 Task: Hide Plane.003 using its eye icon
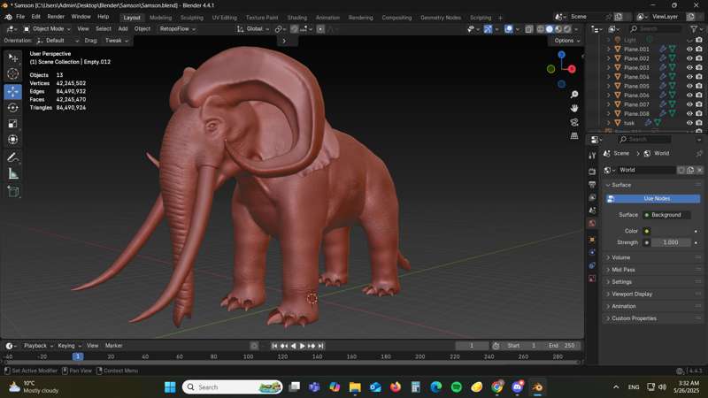[689, 67]
